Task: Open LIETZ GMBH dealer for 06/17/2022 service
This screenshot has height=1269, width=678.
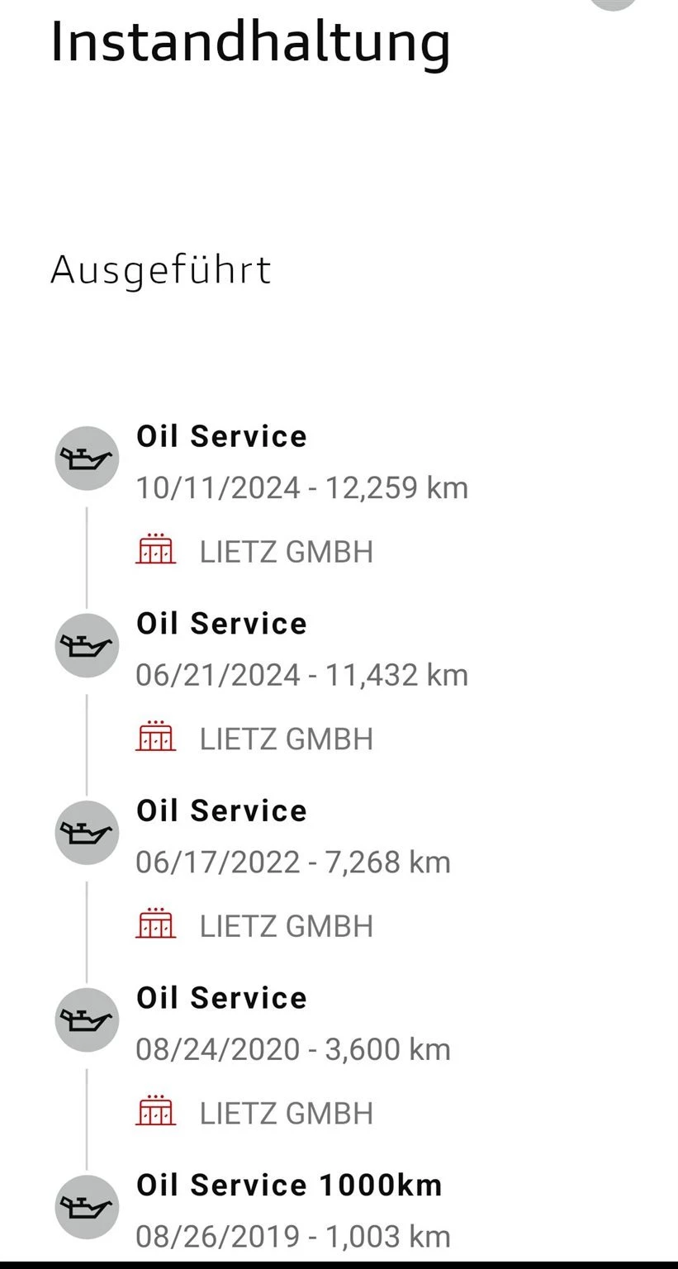Action: tap(286, 926)
